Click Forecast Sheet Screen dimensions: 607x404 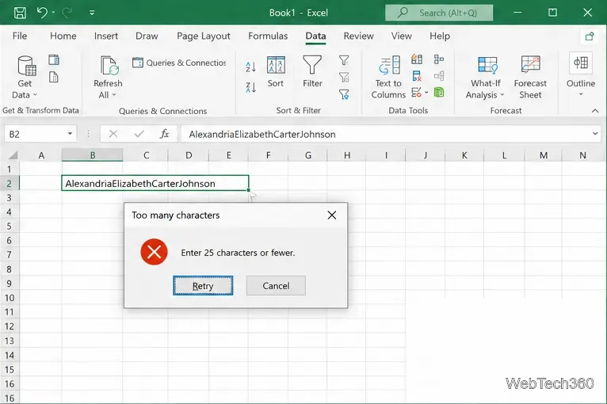(x=530, y=78)
